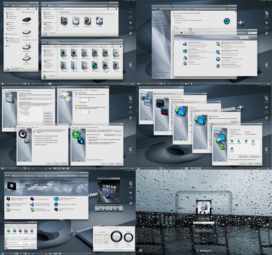Viewport: 272px width, 255px height.
Task: Click the scroll lines stepper up arrow
Action: [89, 99]
